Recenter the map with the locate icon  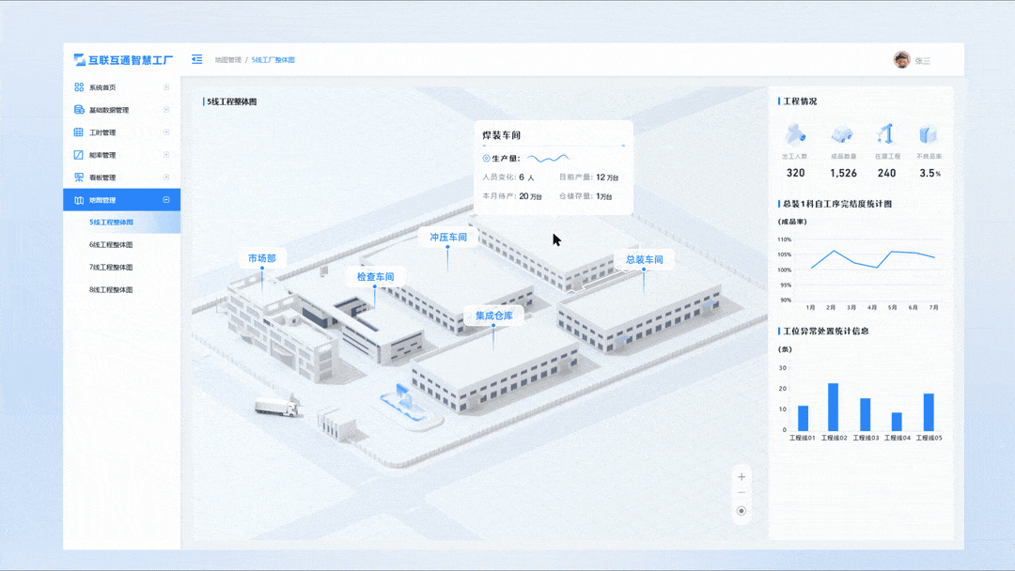point(742,511)
